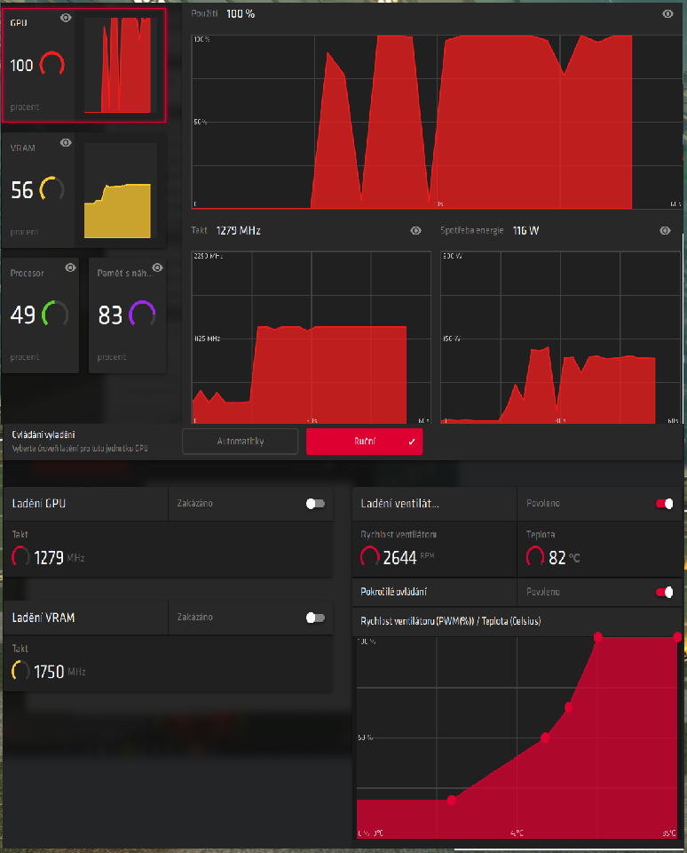The image size is (687, 853).
Task: Toggle the eye icon on the VRAM tile
Action: point(66,143)
